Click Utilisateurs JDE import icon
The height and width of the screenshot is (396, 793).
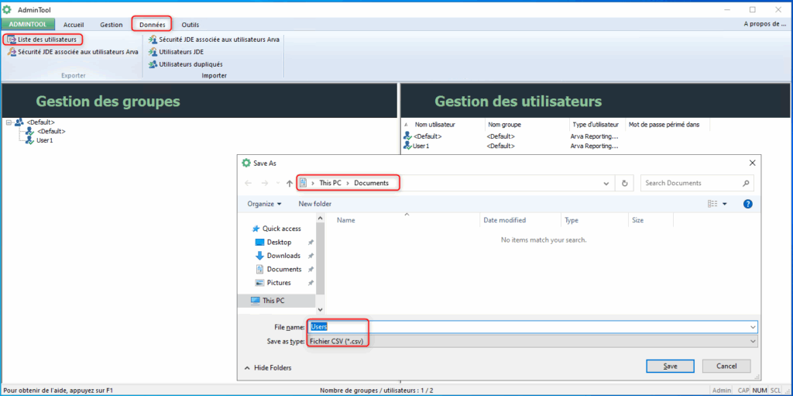[152, 52]
